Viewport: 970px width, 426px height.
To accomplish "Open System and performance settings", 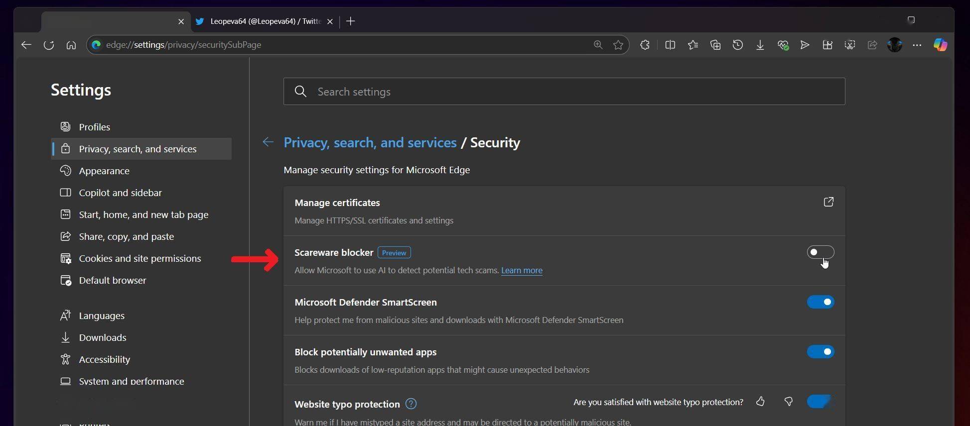I will (x=141, y=381).
